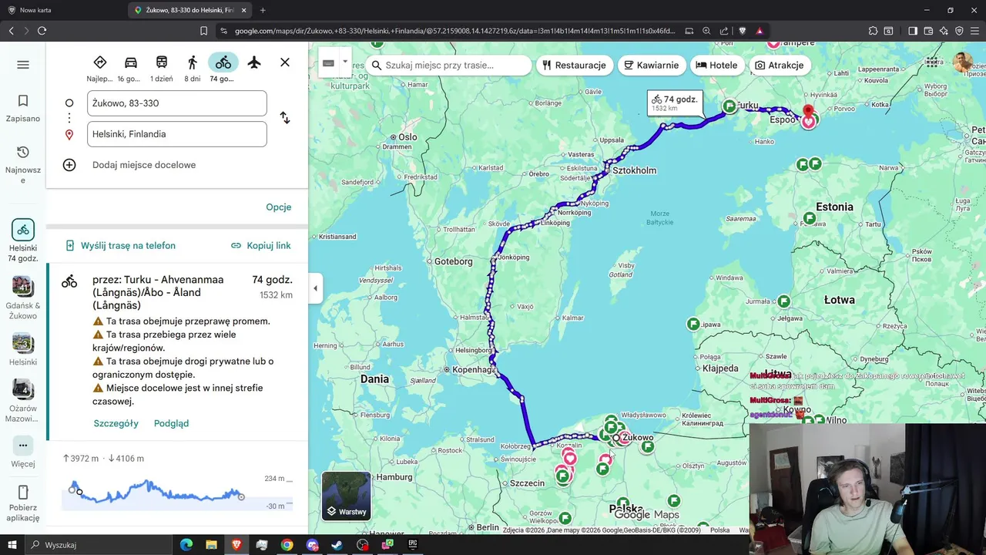986x555 pixels.
Task: Bookmark this page icon
Action: click(203, 31)
